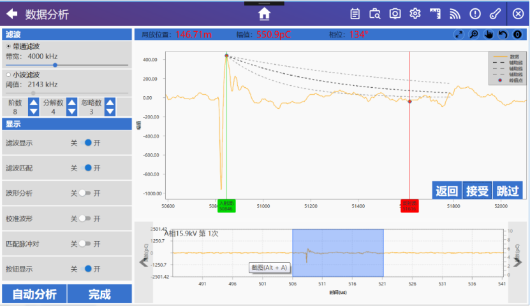Screen dimensions: 530x306
Task: Click the 相位 134° value
Action: click(x=358, y=34)
